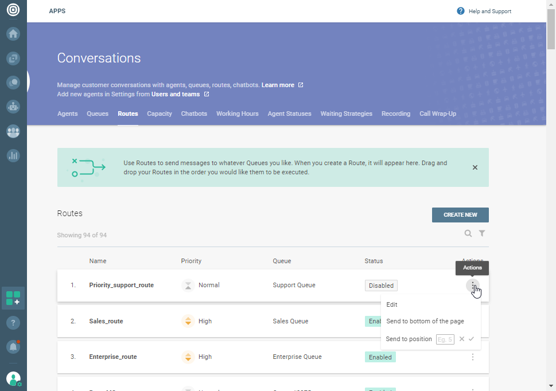The image size is (556, 391).
Task: Click the sidebar help question-mark icon
Action: click(13, 322)
